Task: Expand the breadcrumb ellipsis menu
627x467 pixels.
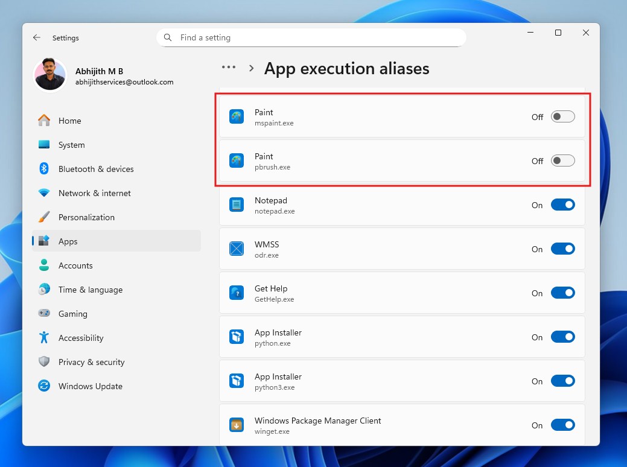Action: pyautogui.click(x=229, y=68)
